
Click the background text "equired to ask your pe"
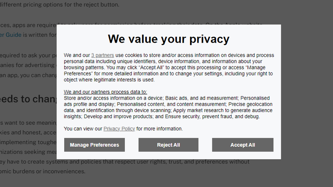coord(28,55)
